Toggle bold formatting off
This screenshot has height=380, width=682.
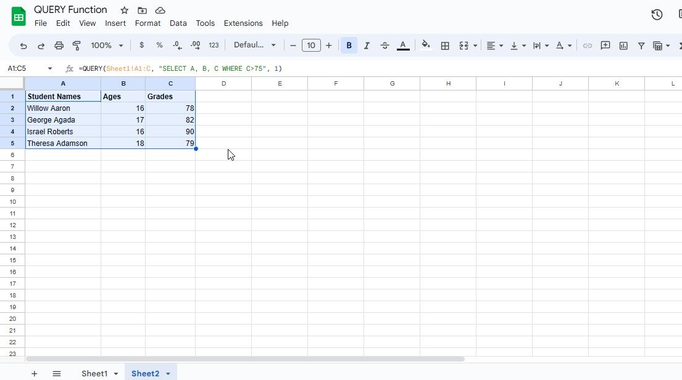click(349, 45)
